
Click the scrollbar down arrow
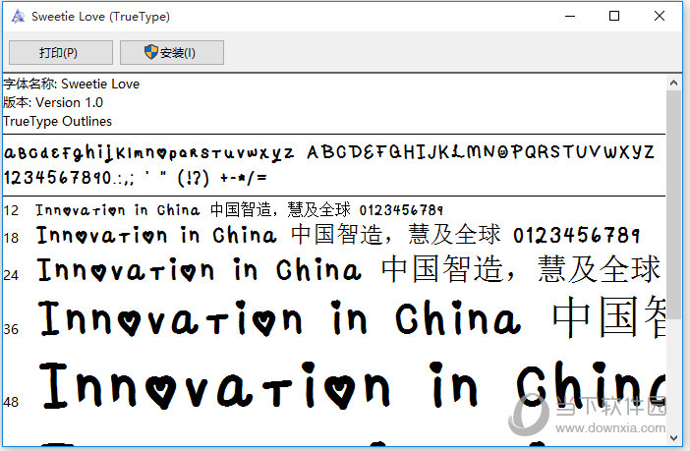point(673,438)
